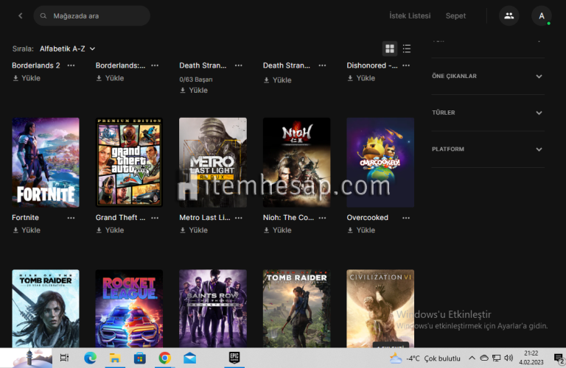Open options menu for Borderlands 2

pyautogui.click(x=71, y=66)
